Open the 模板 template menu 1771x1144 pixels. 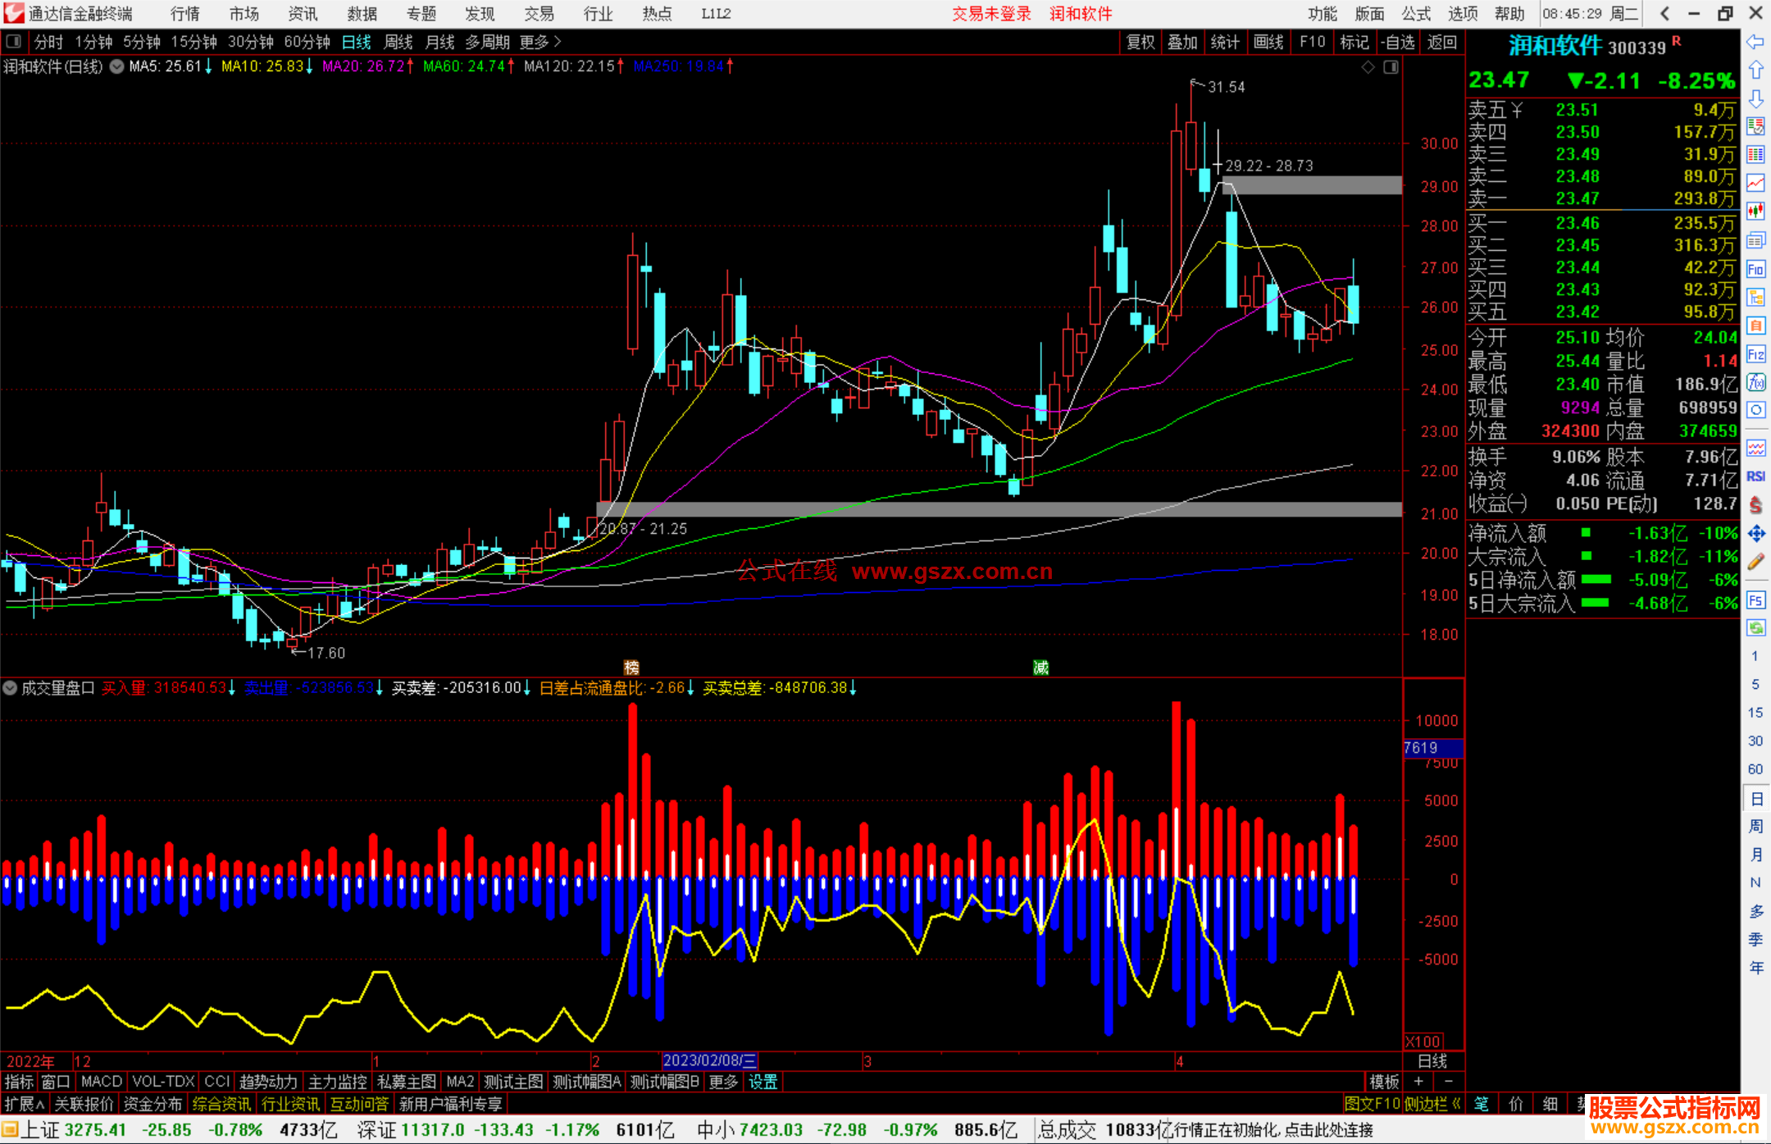pos(1384,1082)
